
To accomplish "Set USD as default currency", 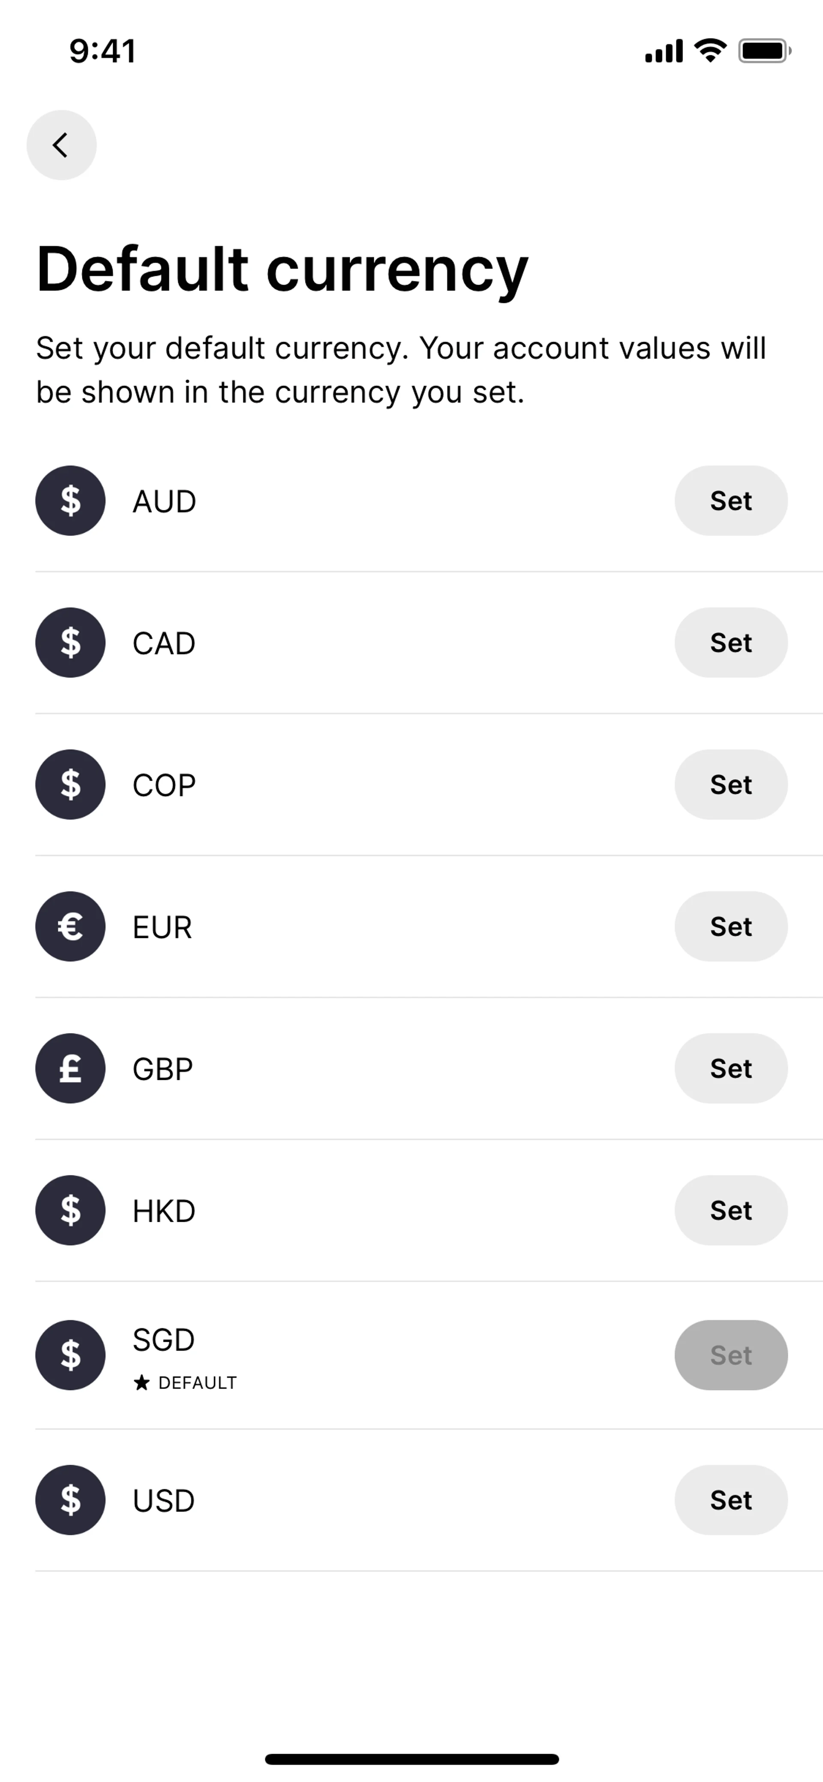I will click(730, 1500).
